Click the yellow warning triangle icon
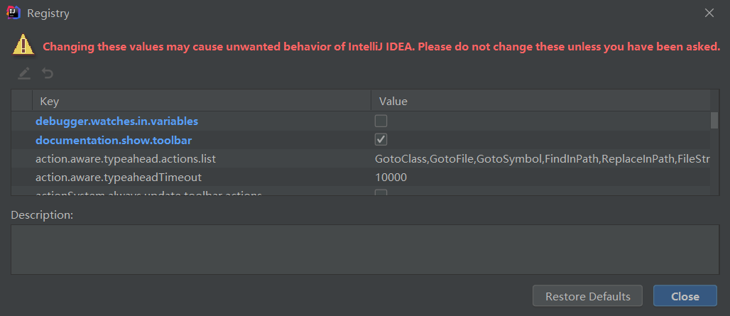This screenshot has height=316, width=730. click(23, 46)
